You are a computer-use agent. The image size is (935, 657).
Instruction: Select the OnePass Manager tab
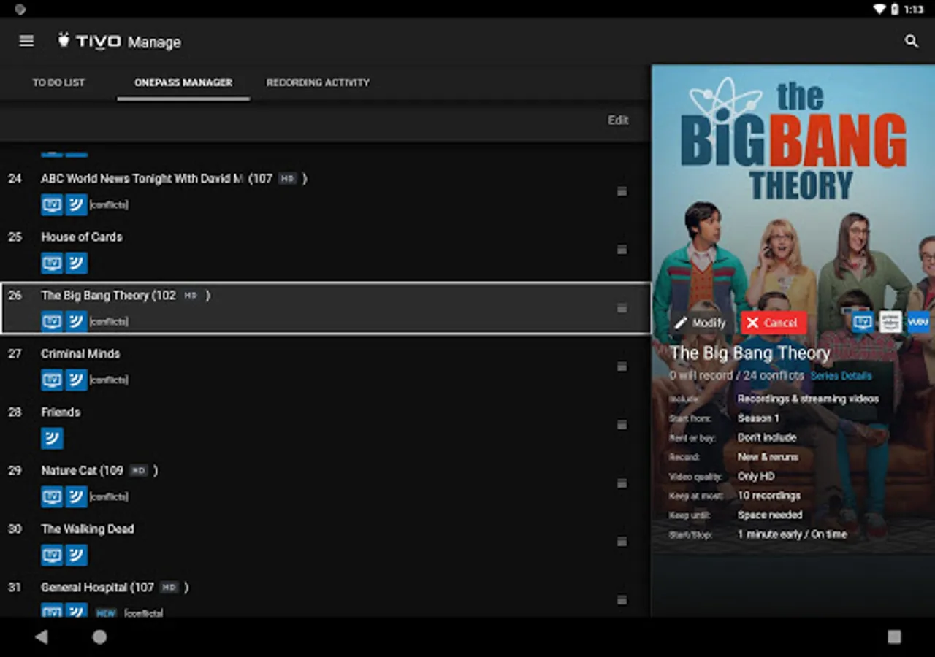coord(183,82)
